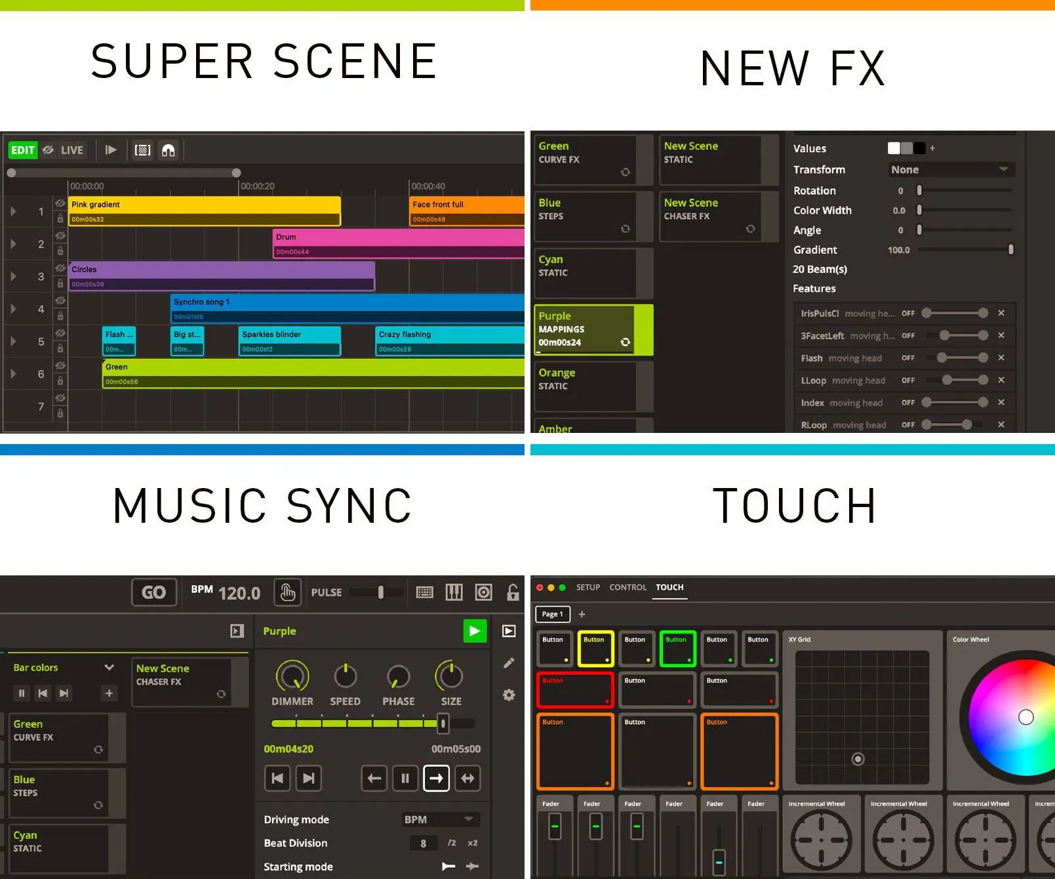Select the Drum clip on track 2
This screenshot has width=1055, height=879.
pos(399,243)
